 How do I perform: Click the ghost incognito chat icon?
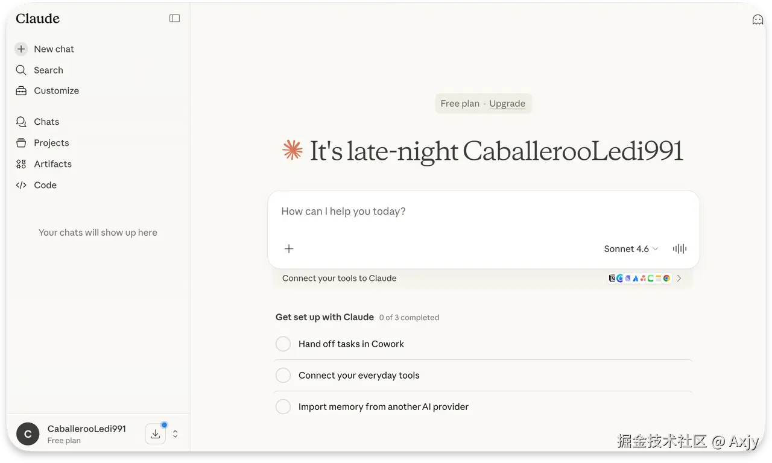758,20
